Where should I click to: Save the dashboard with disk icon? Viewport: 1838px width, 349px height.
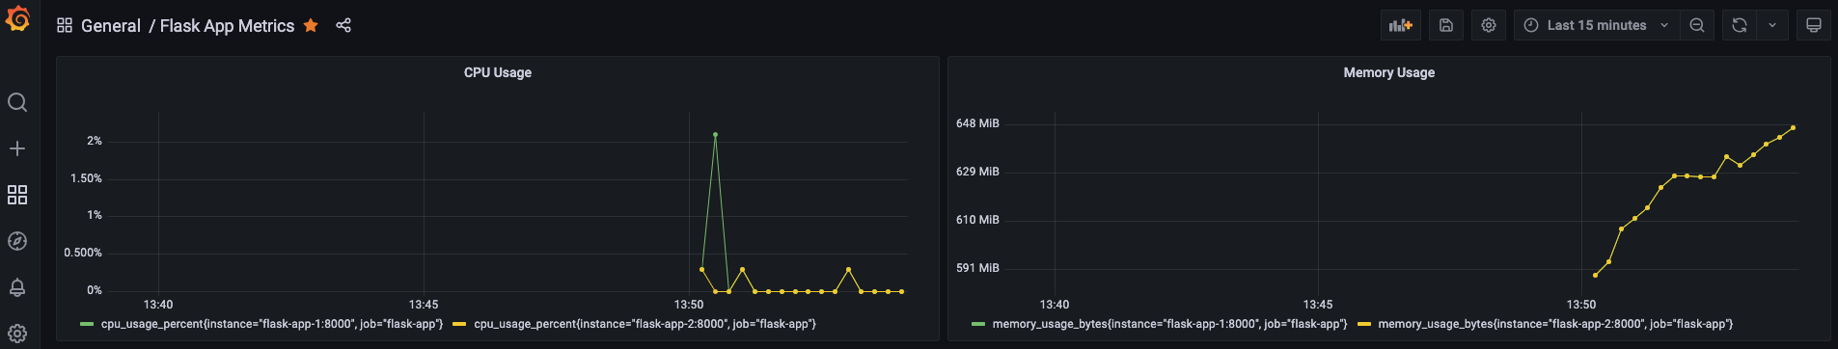[1446, 25]
